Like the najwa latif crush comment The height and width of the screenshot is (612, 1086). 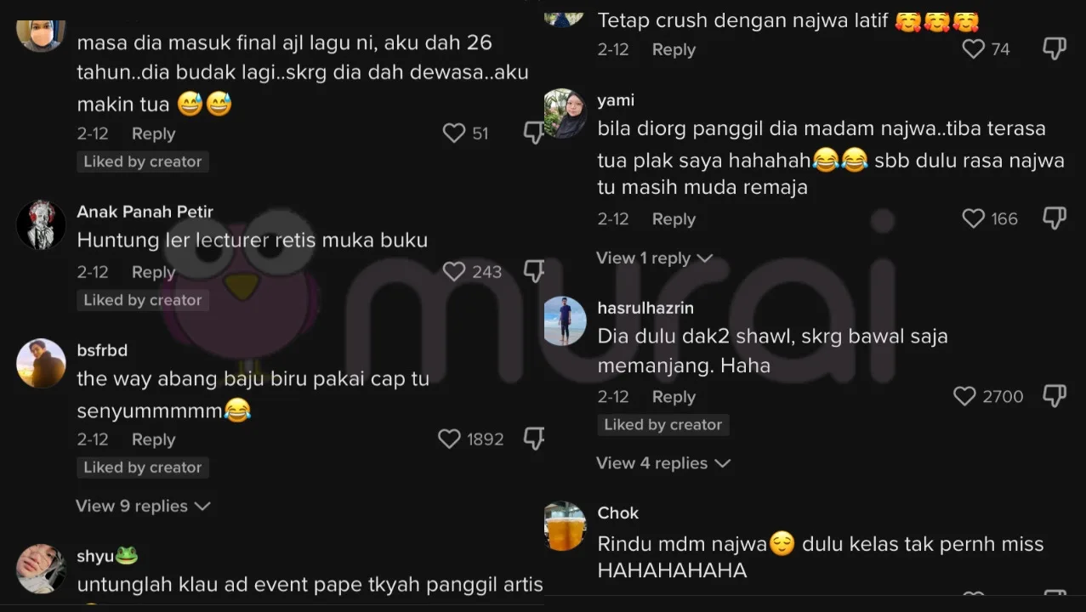[973, 49]
